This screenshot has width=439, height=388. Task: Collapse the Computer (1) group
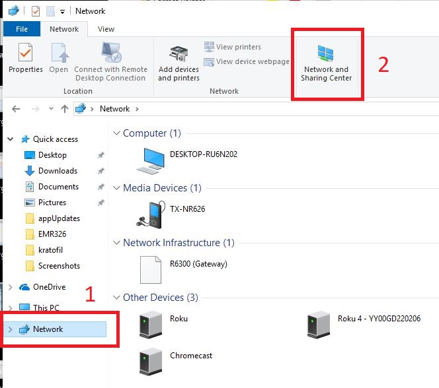[x=116, y=133]
